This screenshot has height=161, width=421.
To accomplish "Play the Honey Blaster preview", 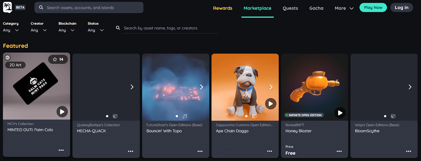I will (340, 113).
